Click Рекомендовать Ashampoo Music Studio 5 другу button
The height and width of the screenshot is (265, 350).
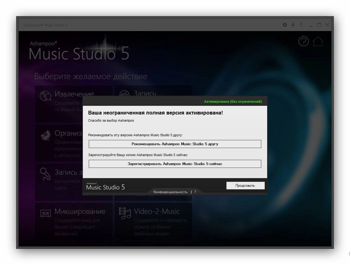click(175, 144)
